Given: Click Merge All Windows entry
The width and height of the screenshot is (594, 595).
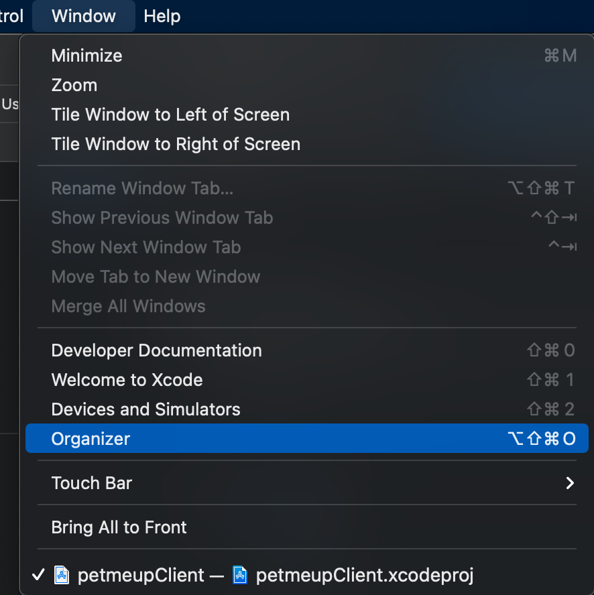Looking at the screenshot, I should pos(307,306).
